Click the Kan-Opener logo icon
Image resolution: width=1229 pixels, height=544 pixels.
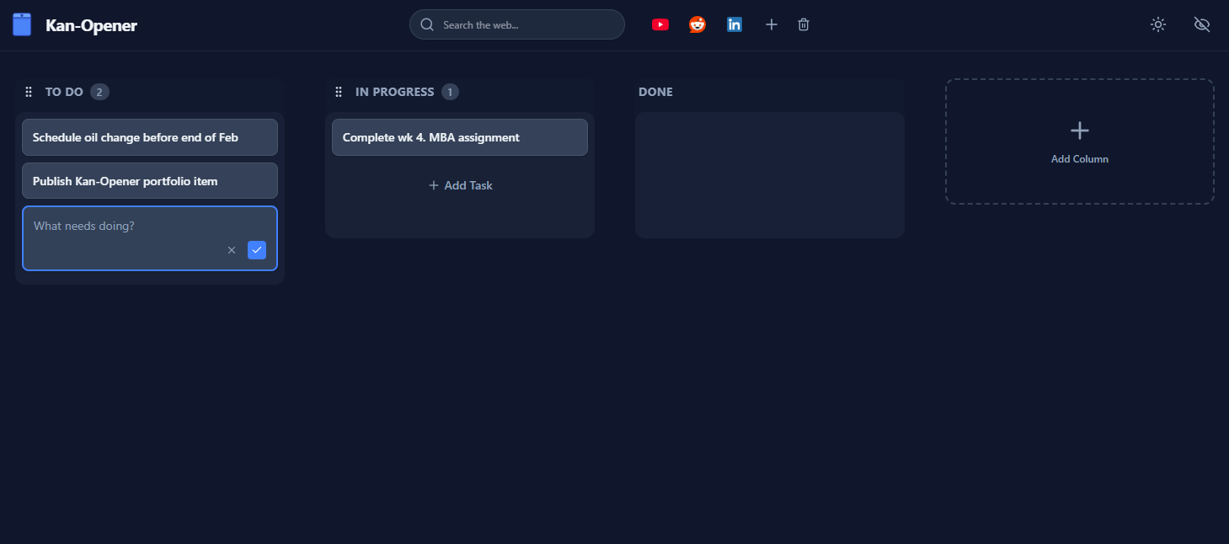[x=22, y=24]
